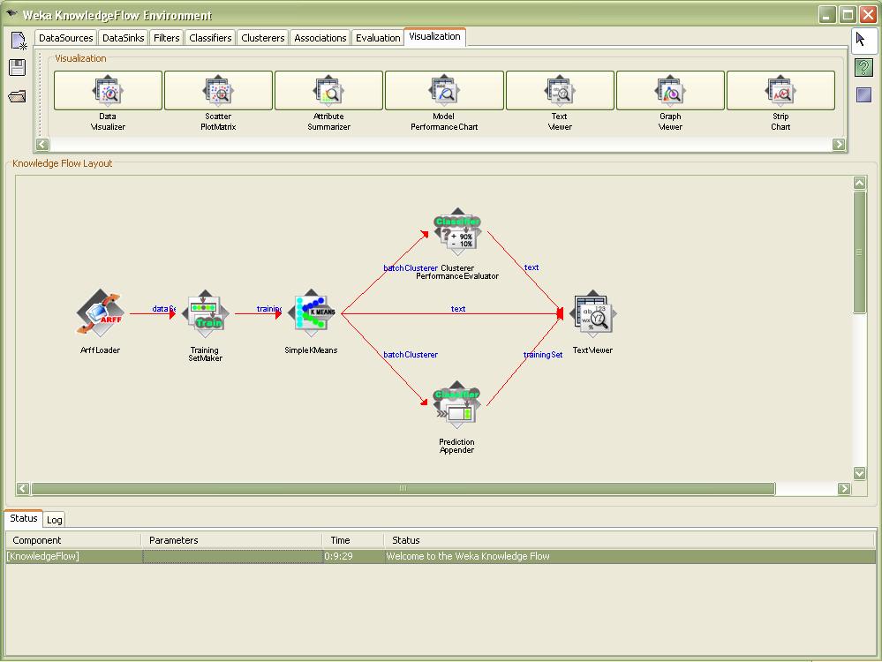Minimize the Weka KnowledgeFlow window
Viewport: 882px width, 662px height.
pos(826,15)
